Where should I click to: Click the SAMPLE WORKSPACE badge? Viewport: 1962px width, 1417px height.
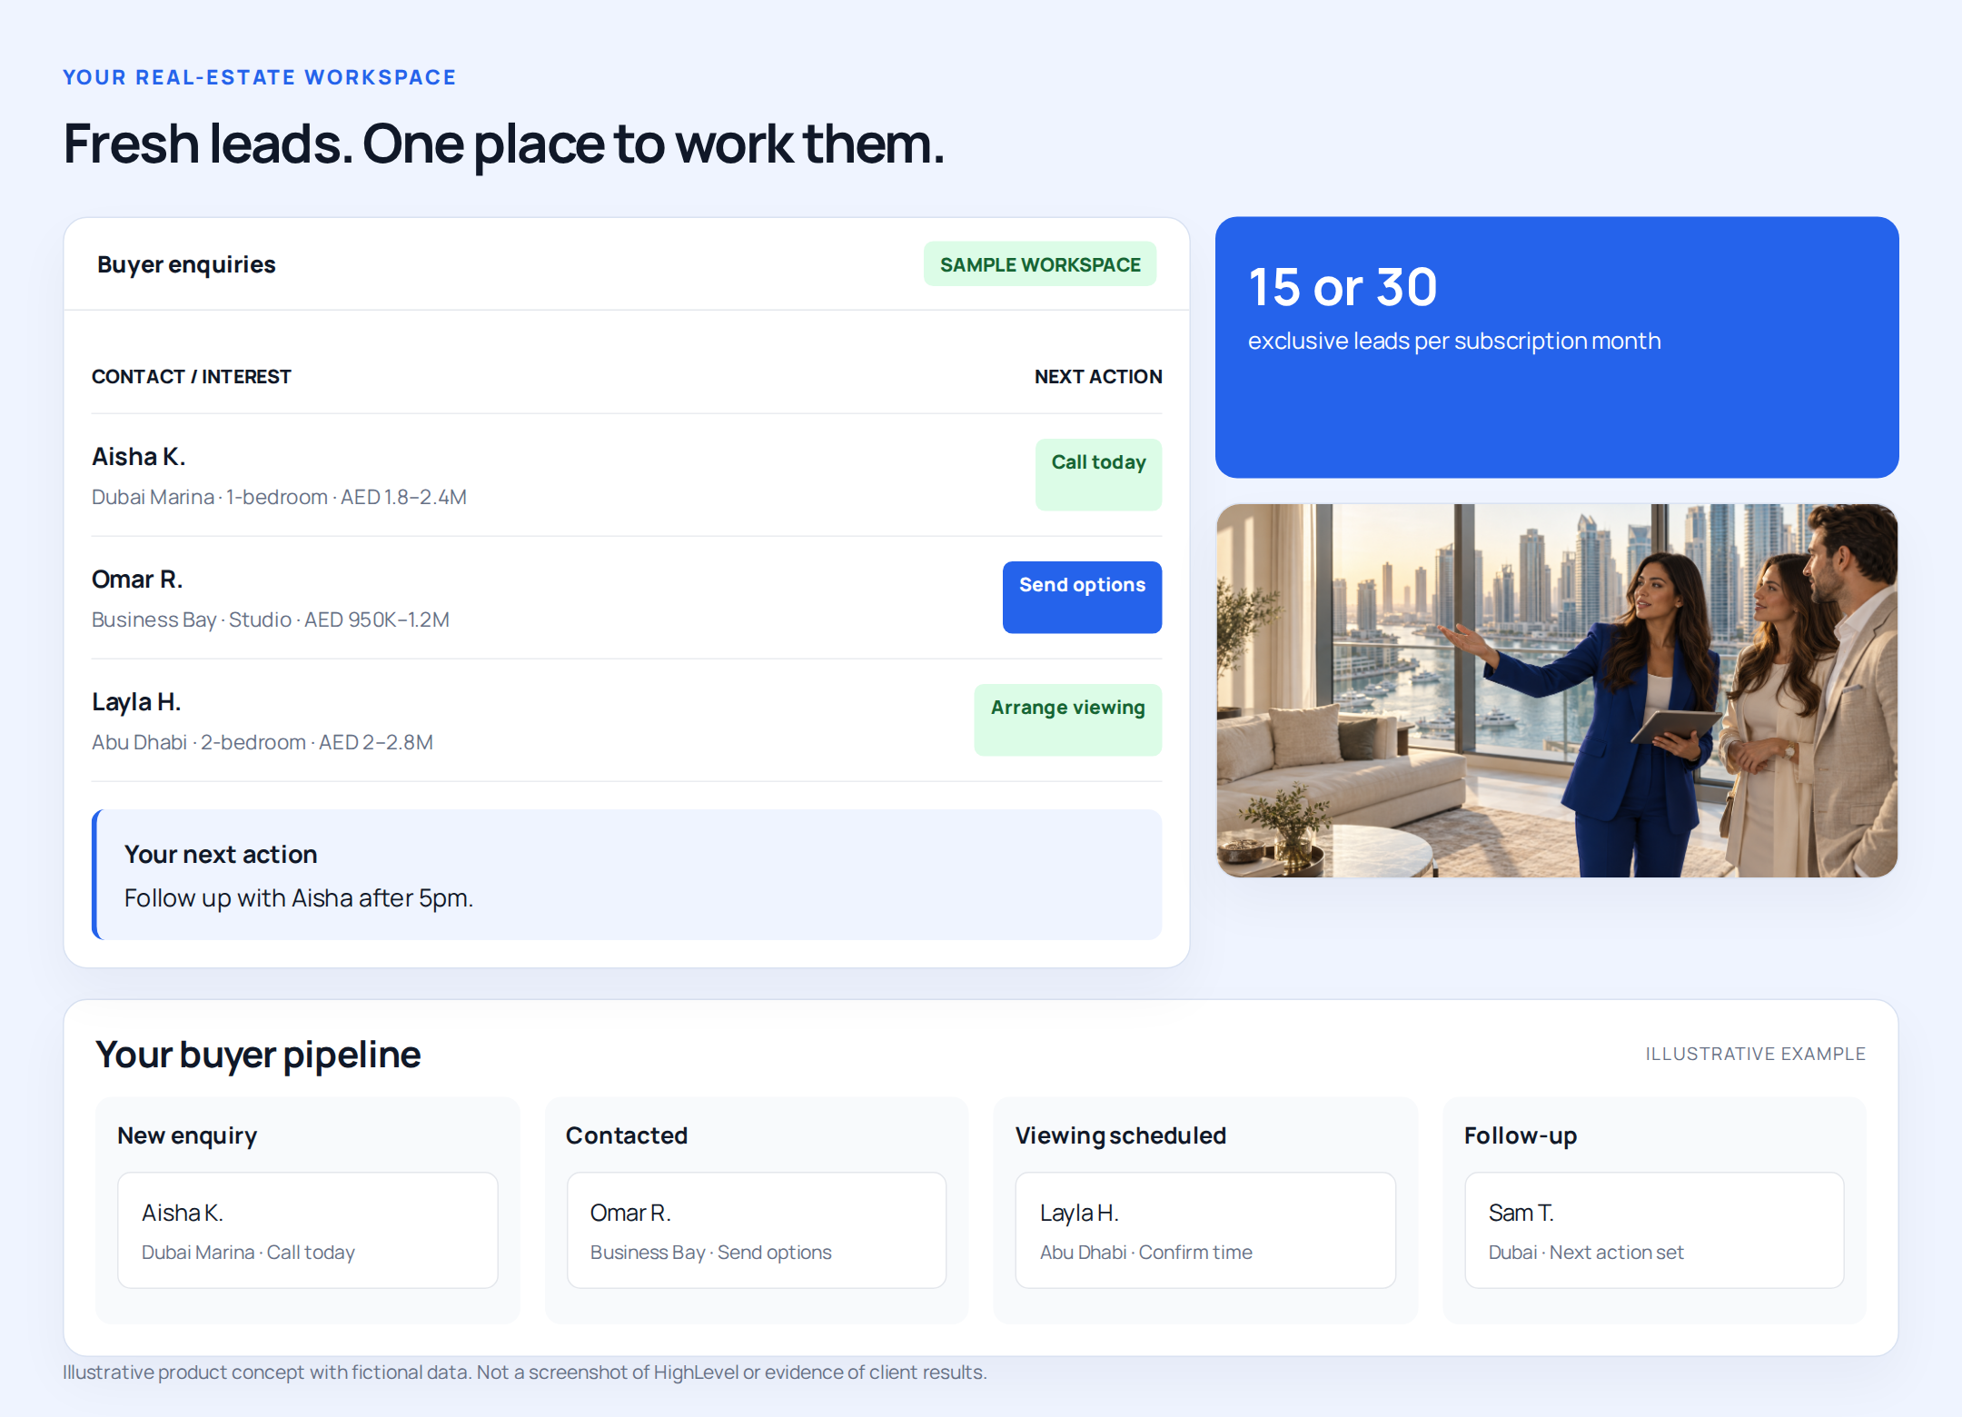pos(1040,264)
